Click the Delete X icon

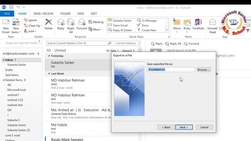click(x=49, y=22)
